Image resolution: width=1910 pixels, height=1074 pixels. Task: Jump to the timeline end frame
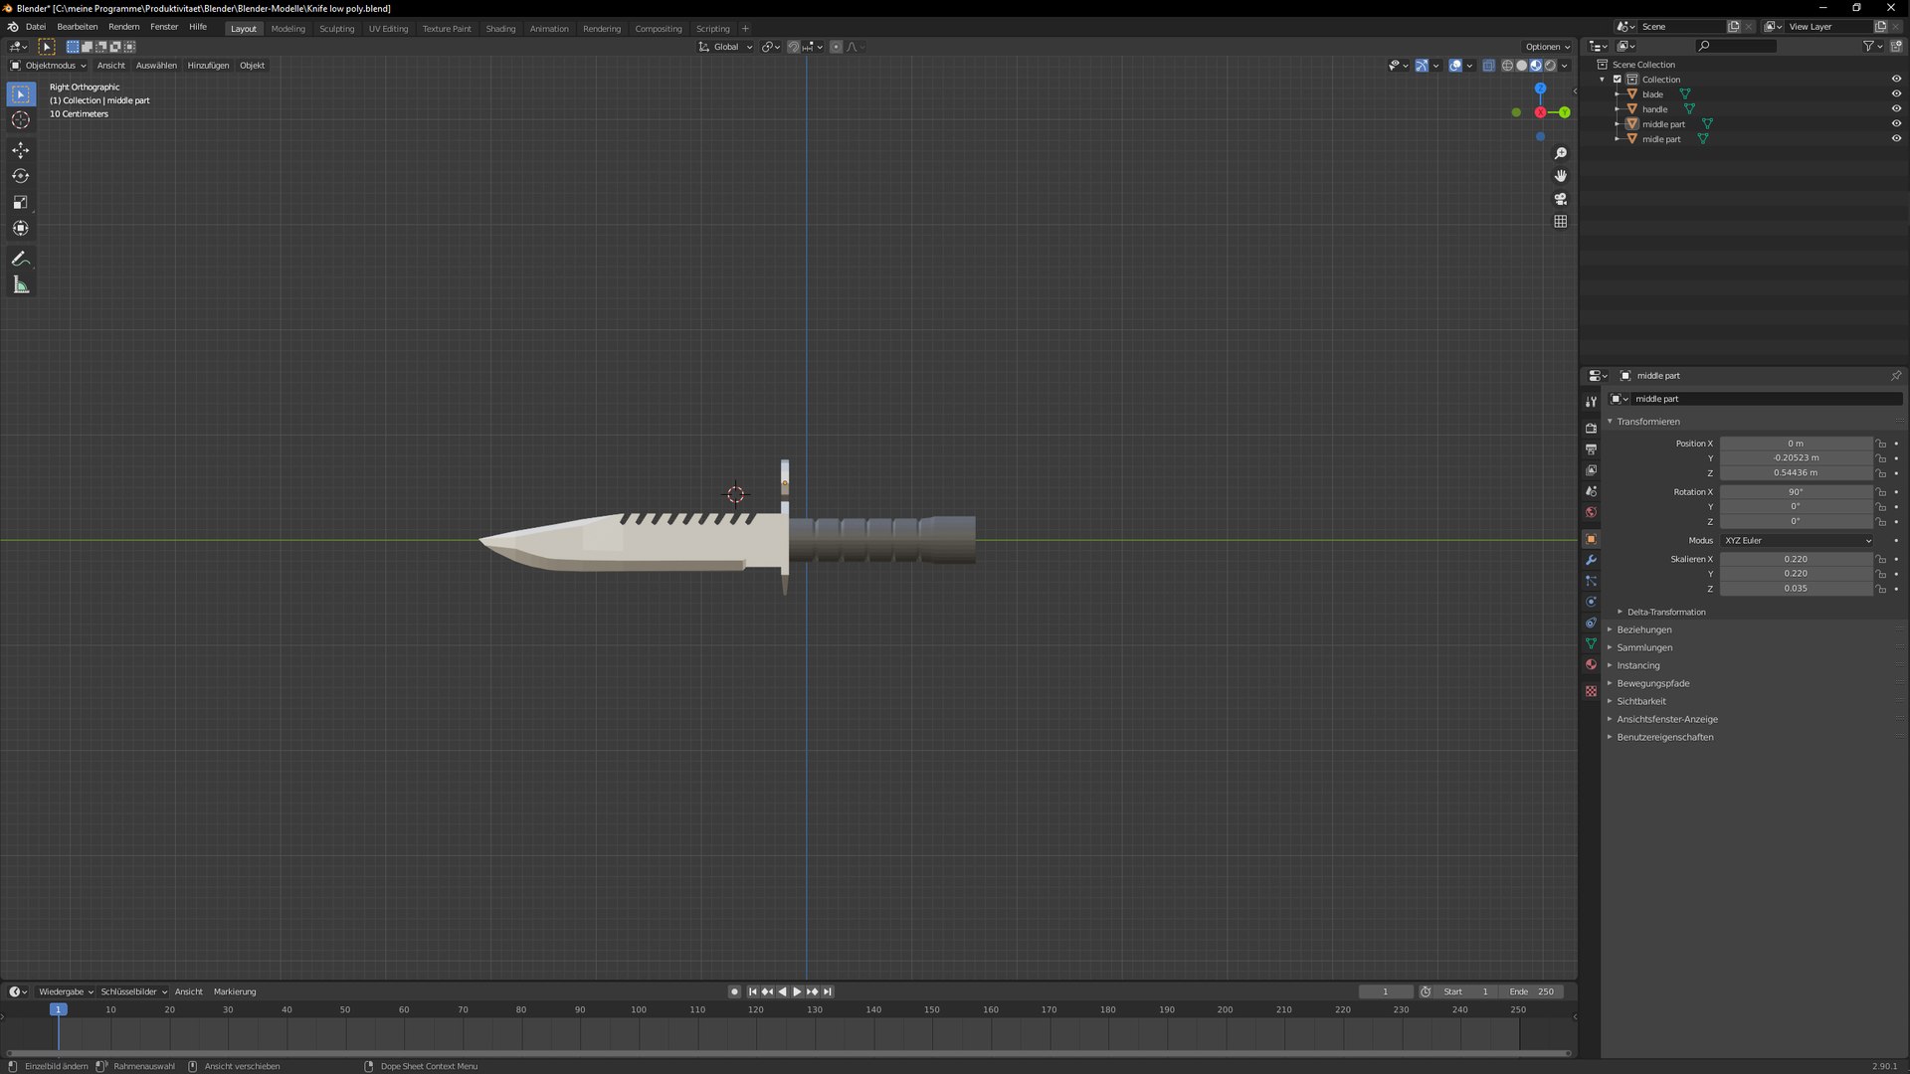pos(828,991)
